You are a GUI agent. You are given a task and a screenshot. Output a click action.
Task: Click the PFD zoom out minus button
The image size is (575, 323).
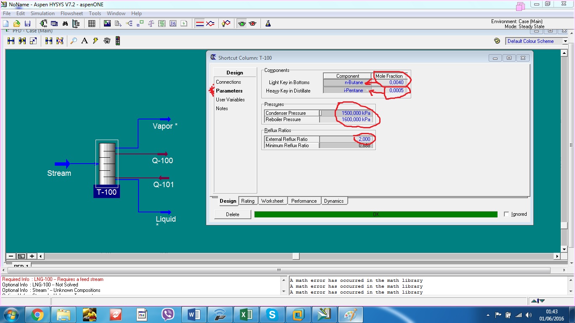[x=11, y=256]
